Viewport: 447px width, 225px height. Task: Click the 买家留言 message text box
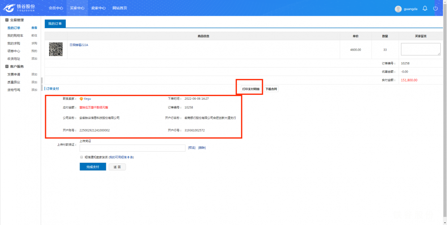420,49
